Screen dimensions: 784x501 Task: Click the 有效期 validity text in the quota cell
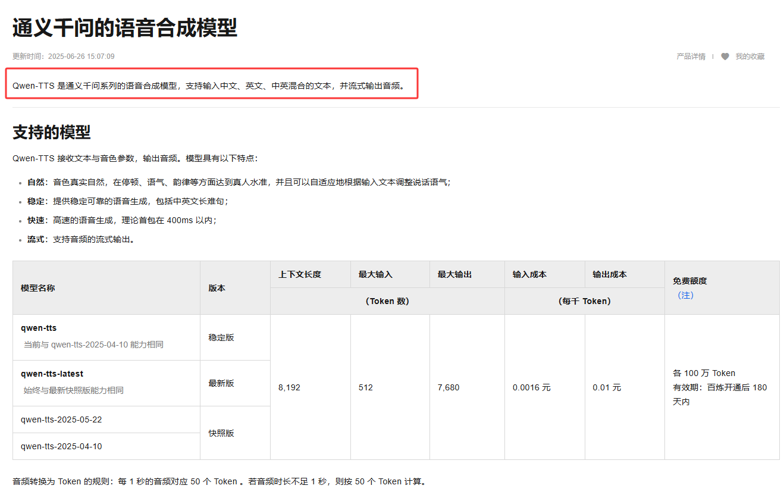tap(720, 394)
